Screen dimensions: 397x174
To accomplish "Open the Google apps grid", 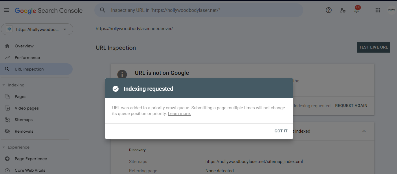I will click(378, 10).
